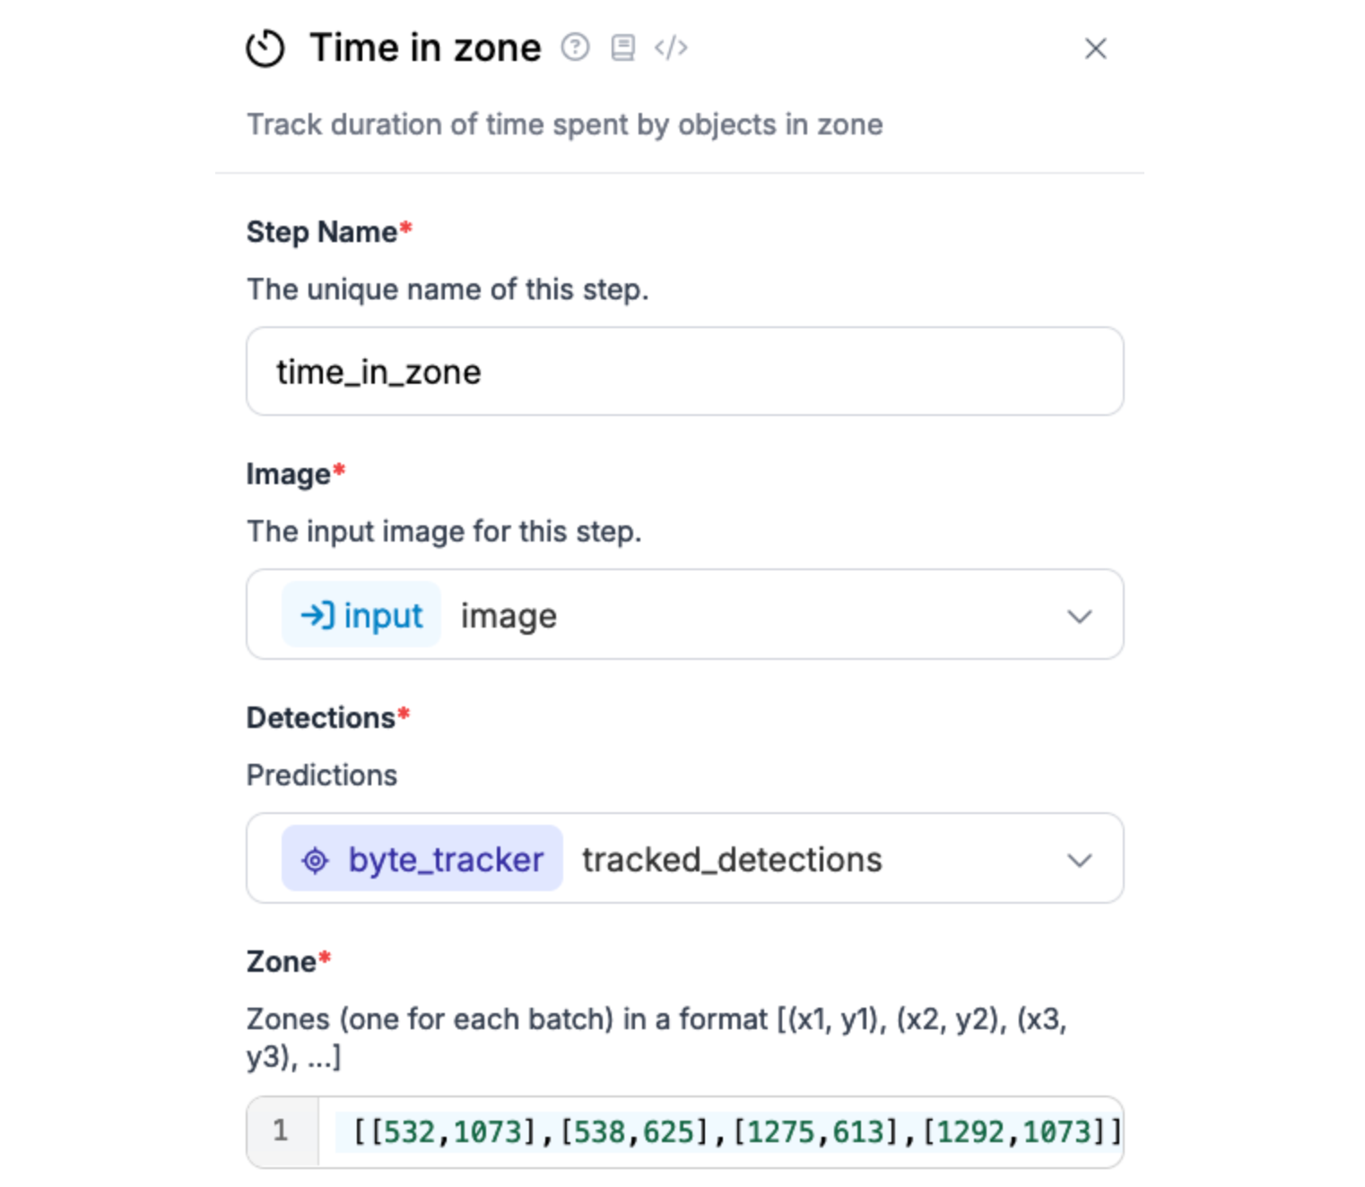Click the Step Name input field
This screenshot has height=1187, width=1365.
[684, 371]
